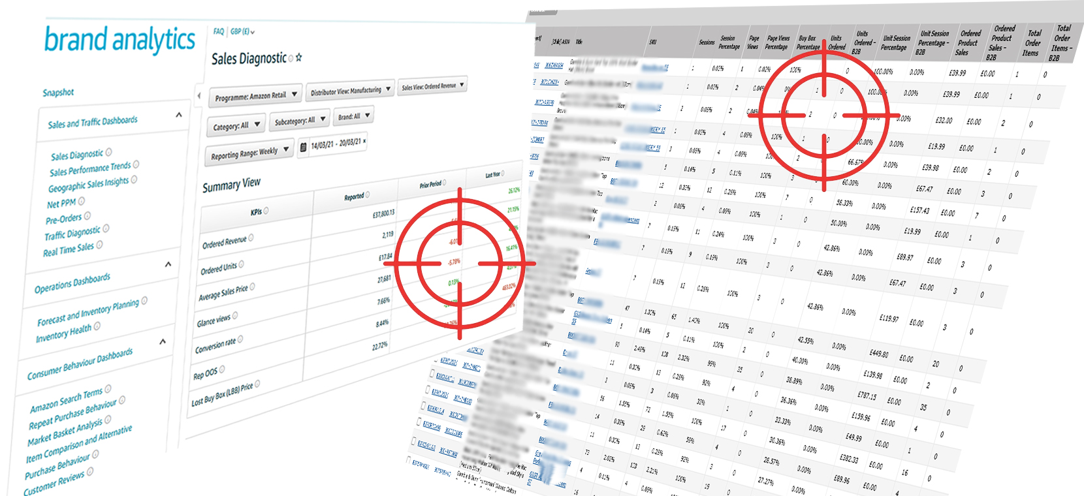Viewport: 1084px width, 496px height.
Task: Click the info icon beside Repeat Purchase Behaviour
Action: pos(122,400)
